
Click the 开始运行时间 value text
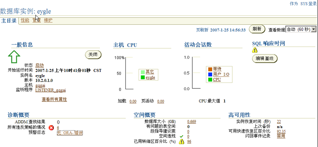[68, 70]
